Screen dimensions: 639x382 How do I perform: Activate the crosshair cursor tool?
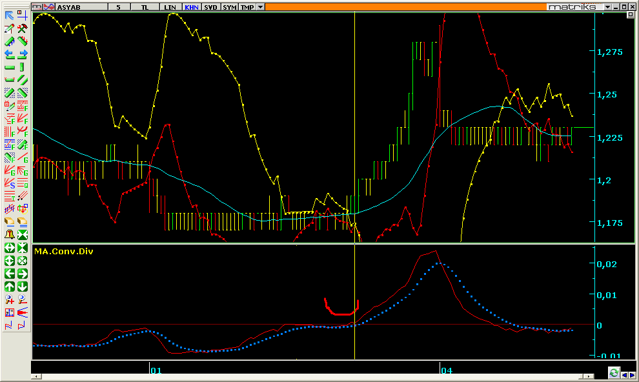pos(22,15)
